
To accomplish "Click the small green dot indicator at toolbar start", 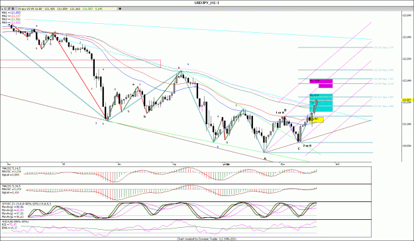I will pos(3,9).
